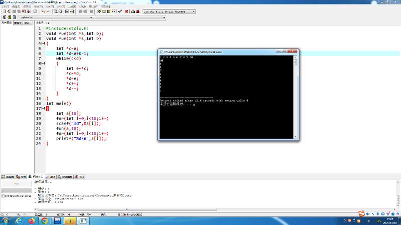Click the Print toolbar icon
The height and width of the screenshot is (225, 401).
tap(35, 11)
